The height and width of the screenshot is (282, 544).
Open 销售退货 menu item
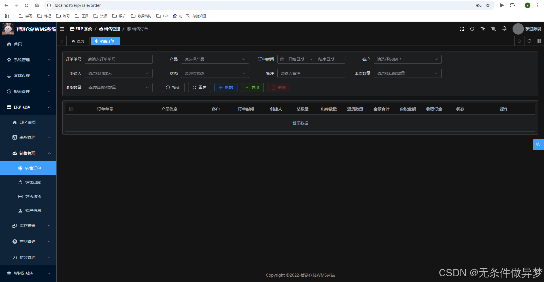28,196
